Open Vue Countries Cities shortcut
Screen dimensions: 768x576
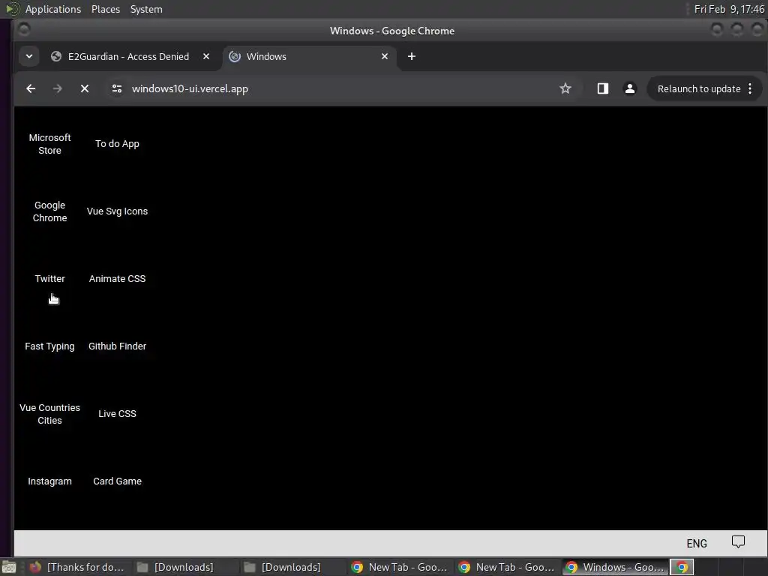coord(49,414)
